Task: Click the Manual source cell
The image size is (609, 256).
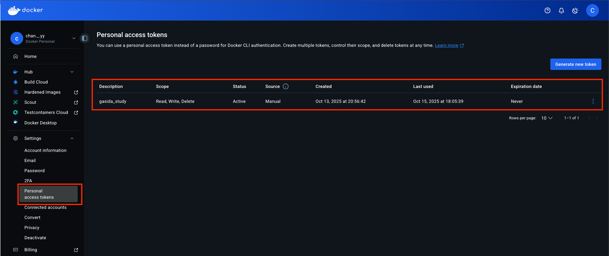Action: tap(273, 101)
